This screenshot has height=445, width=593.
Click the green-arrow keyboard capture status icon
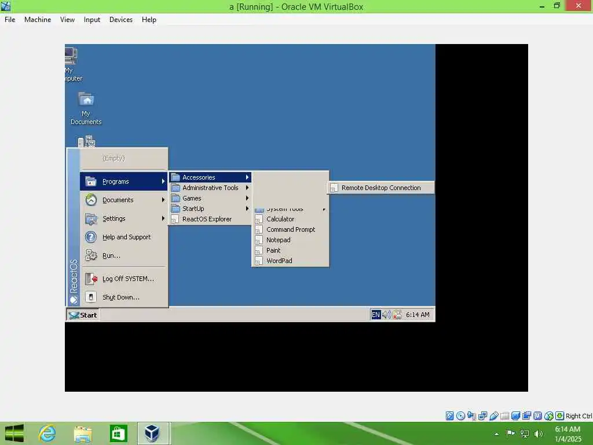pos(560,416)
